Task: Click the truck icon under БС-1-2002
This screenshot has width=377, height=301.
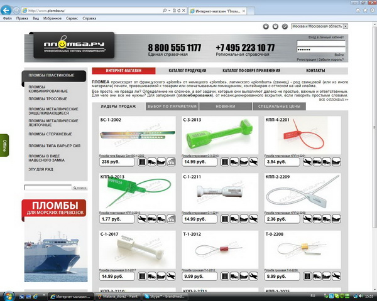Action: coord(151,162)
